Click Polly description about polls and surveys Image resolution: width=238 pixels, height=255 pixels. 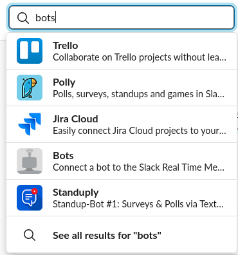point(139,94)
